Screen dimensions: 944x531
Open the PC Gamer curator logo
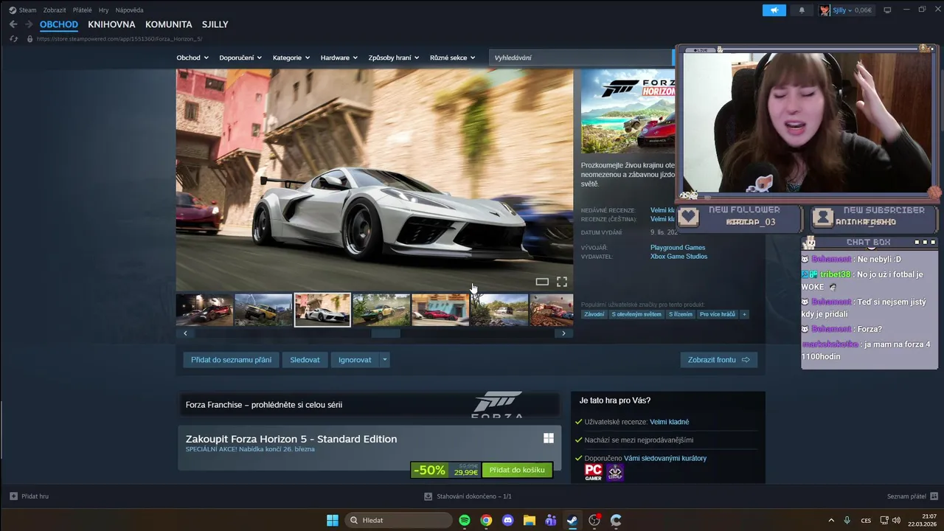593,473
